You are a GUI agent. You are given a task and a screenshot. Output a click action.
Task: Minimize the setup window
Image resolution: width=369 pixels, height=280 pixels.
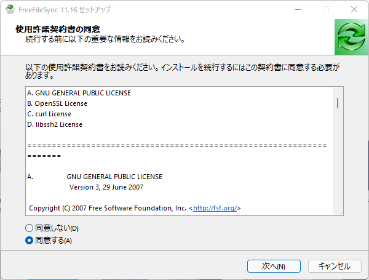(x=298, y=10)
